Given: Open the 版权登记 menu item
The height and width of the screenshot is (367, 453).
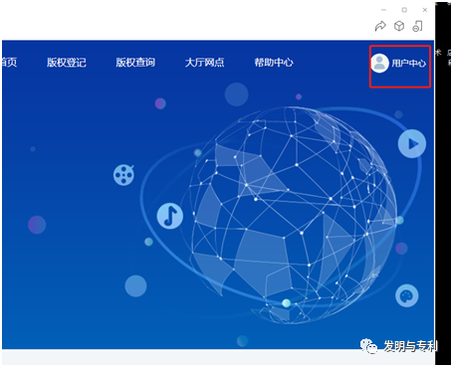Looking at the screenshot, I should pyautogui.click(x=67, y=63).
